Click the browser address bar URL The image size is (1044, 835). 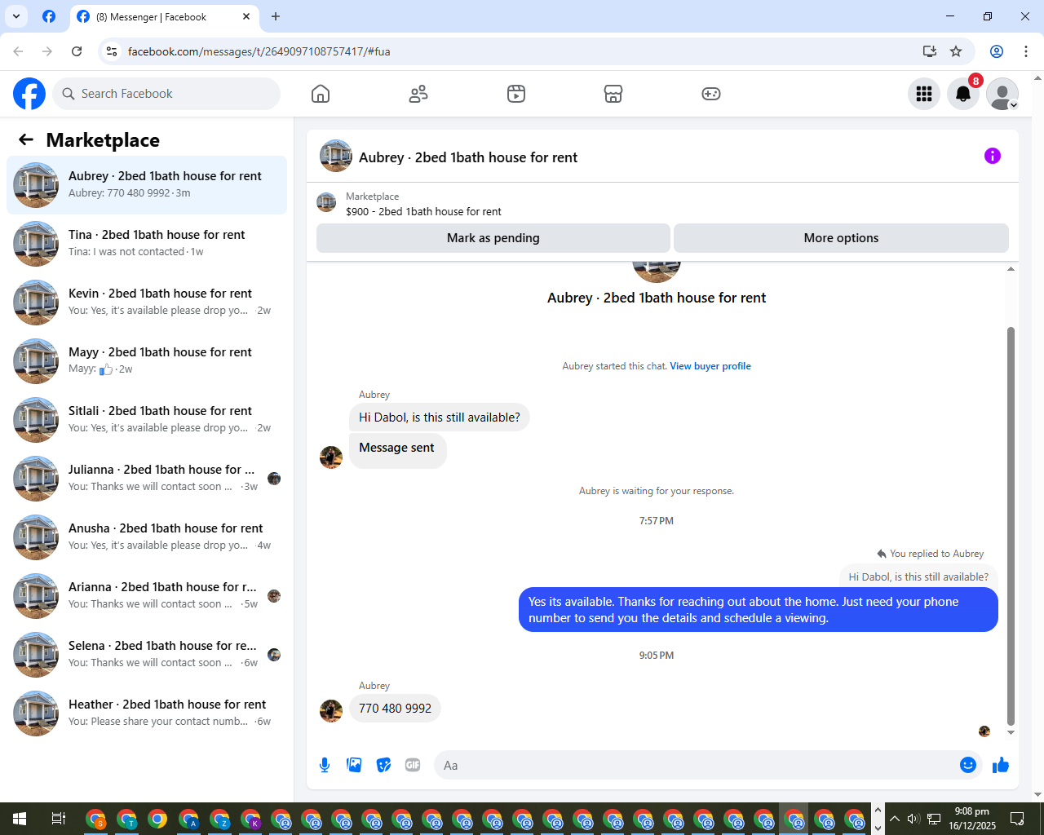point(259,51)
